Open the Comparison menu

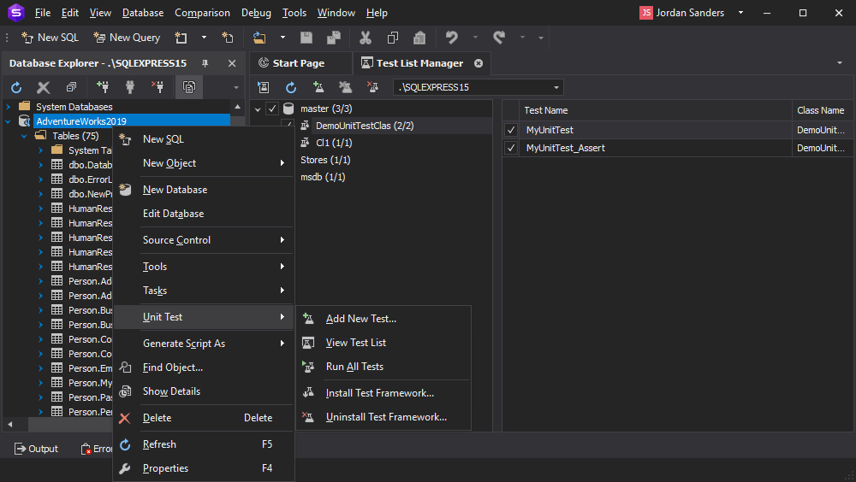coord(202,13)
